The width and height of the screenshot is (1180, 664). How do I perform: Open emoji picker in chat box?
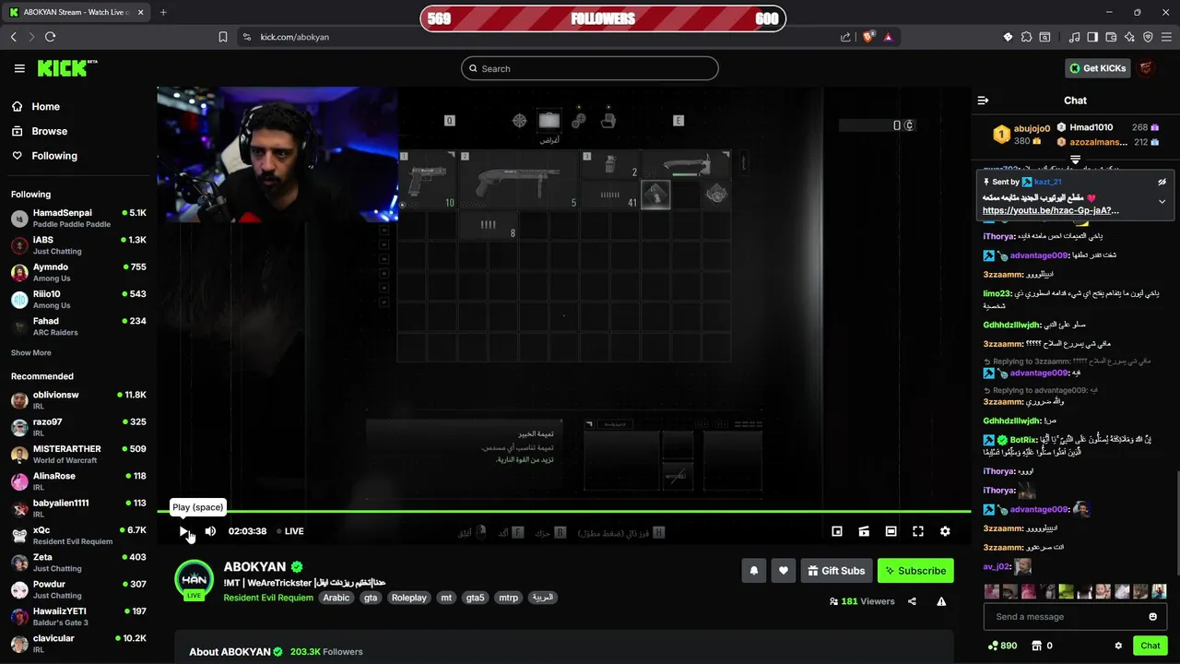(x=1152, y=617)
